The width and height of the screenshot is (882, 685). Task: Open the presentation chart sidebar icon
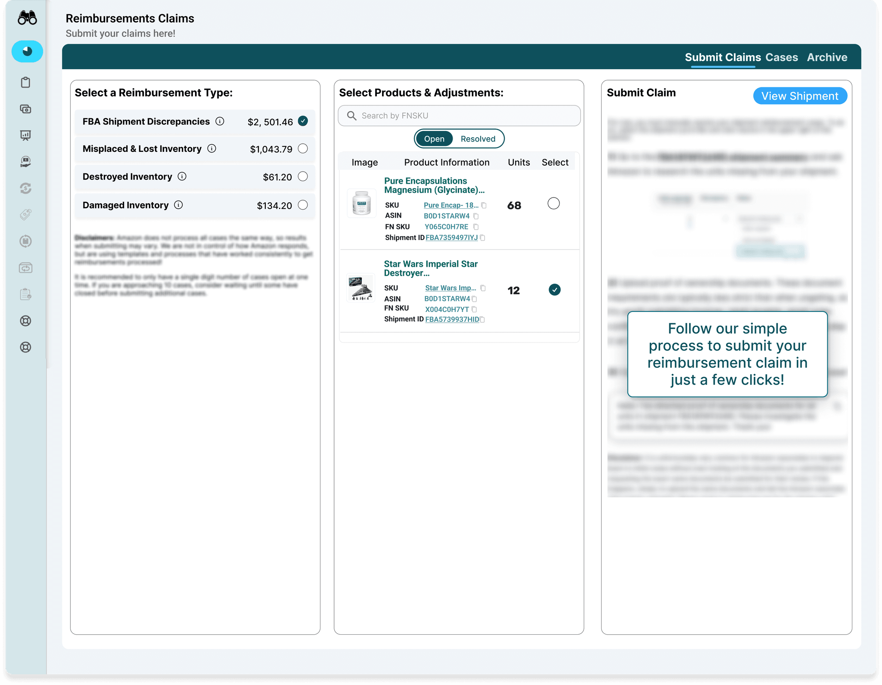point(26,136)
